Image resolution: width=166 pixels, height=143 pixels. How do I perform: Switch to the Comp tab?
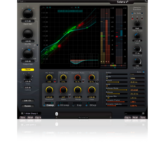coord(50,105)
